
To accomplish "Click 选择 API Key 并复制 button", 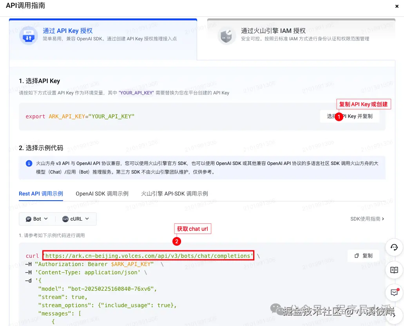I will [350, 116].
